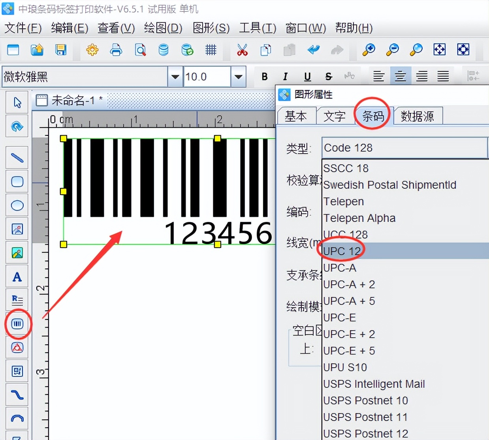
Task: Click the redo arrow icon
Action: [x=337, y=50]
